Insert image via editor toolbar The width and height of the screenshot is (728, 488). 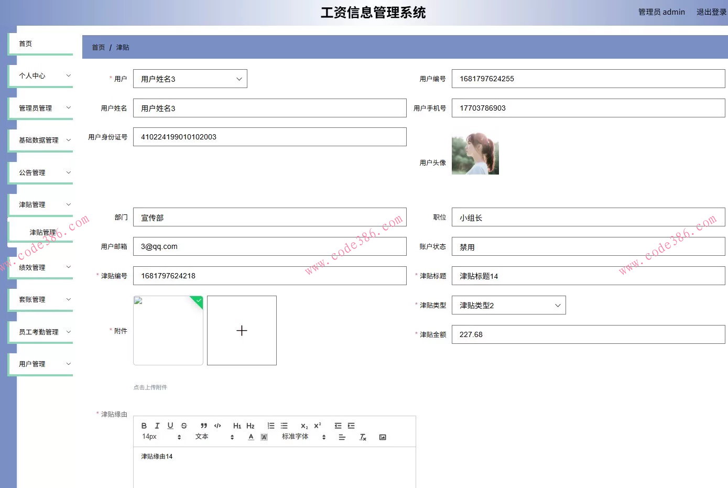point(383,437)
